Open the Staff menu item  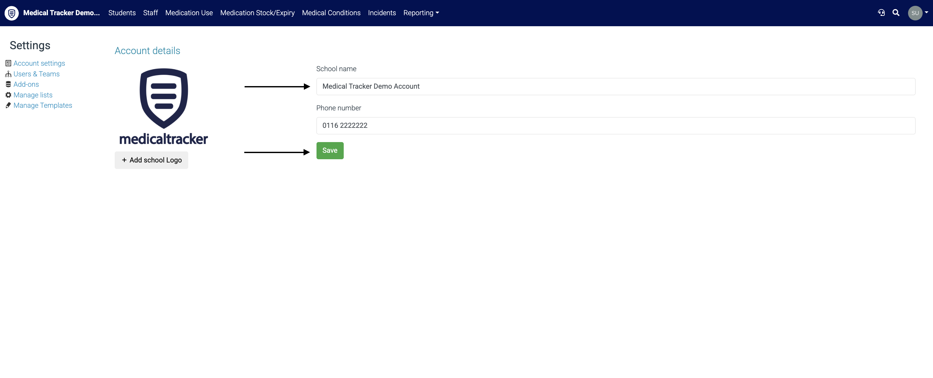click(x=150, y=13)
